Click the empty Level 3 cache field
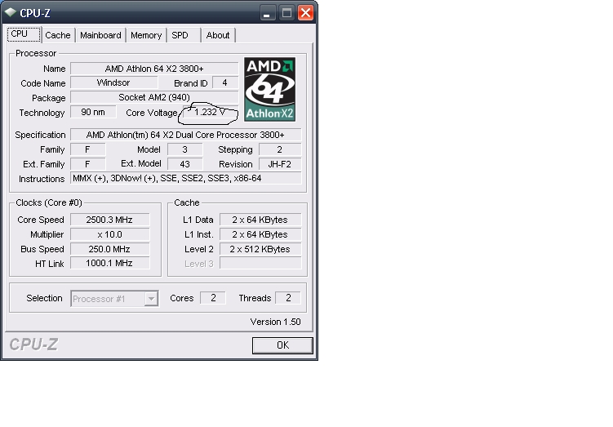 tap(260, 263)
